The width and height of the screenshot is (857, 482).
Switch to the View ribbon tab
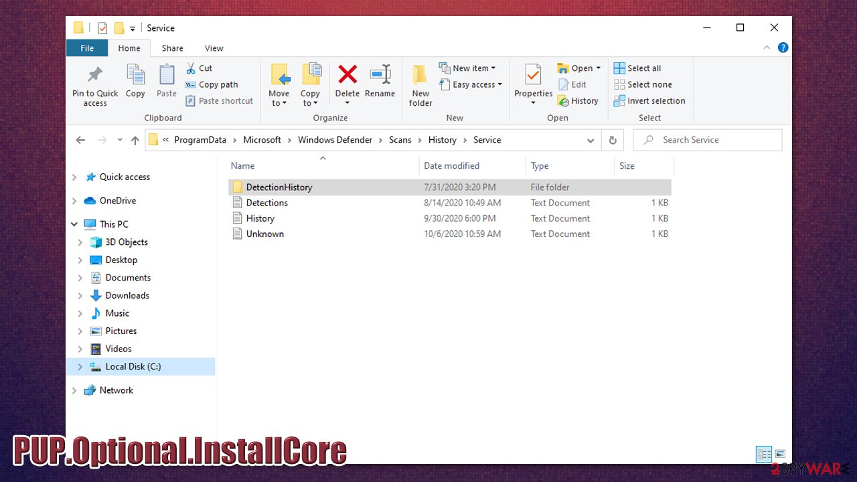click(214, 48)
